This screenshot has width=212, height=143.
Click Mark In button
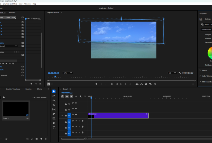101,84
